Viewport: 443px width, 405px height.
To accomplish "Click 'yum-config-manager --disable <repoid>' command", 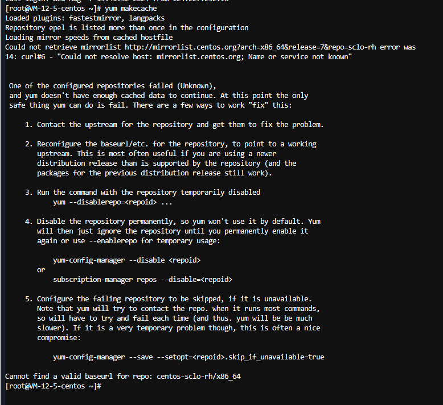I will (126, 260).
